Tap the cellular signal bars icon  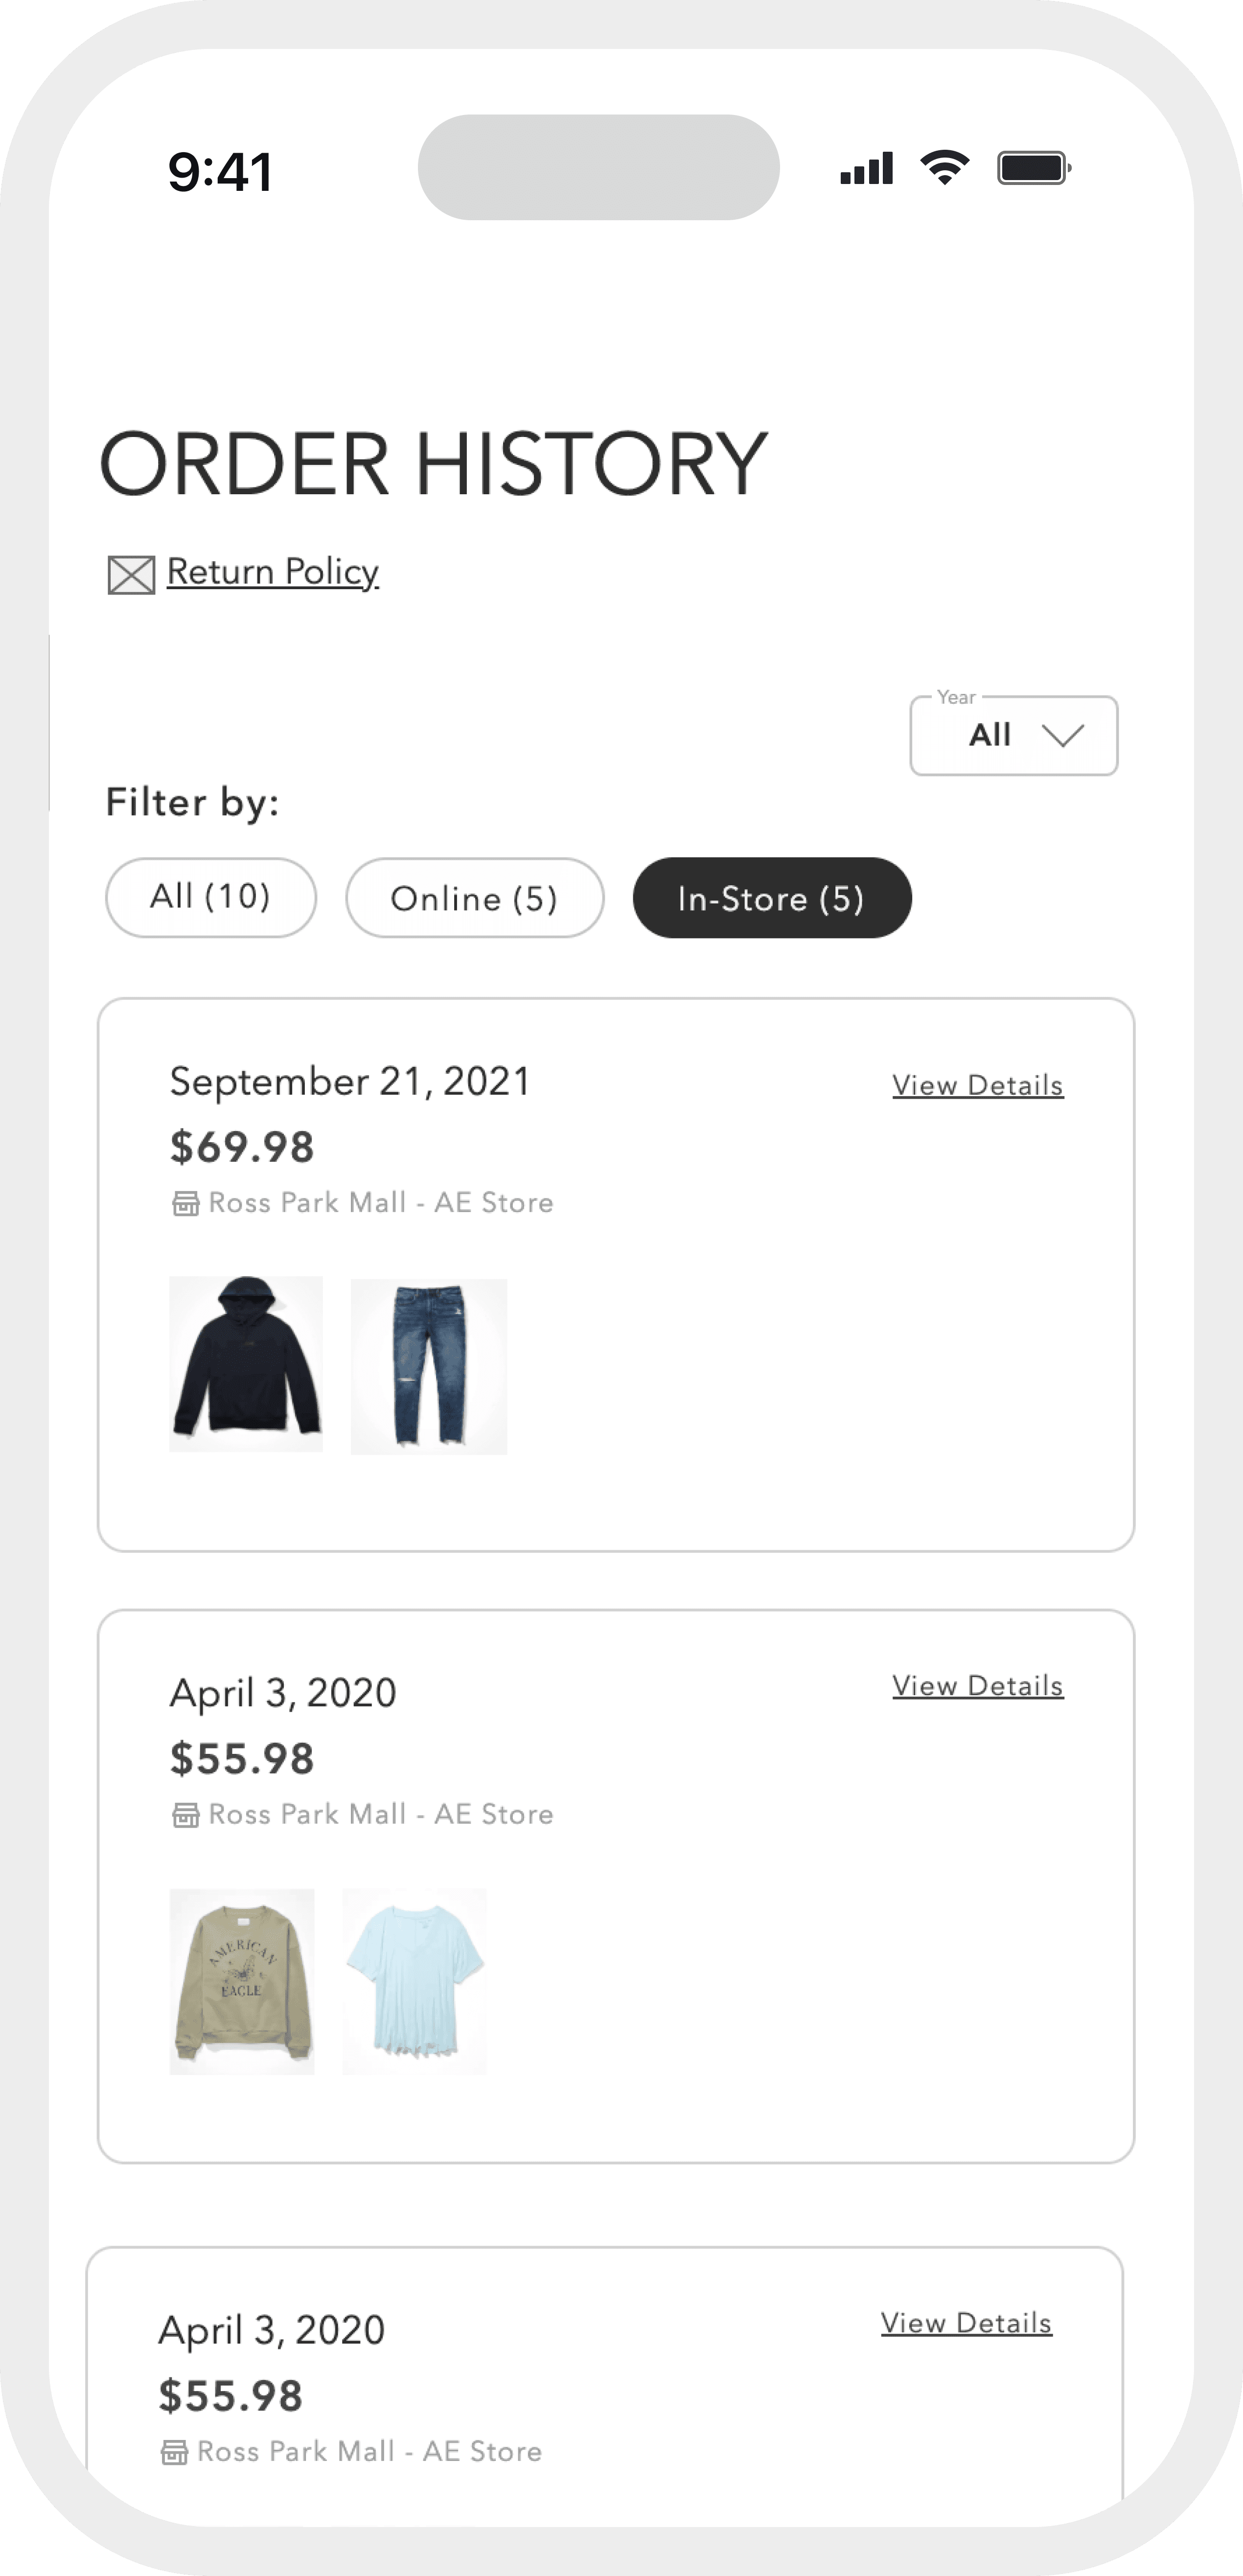point(866,169)
